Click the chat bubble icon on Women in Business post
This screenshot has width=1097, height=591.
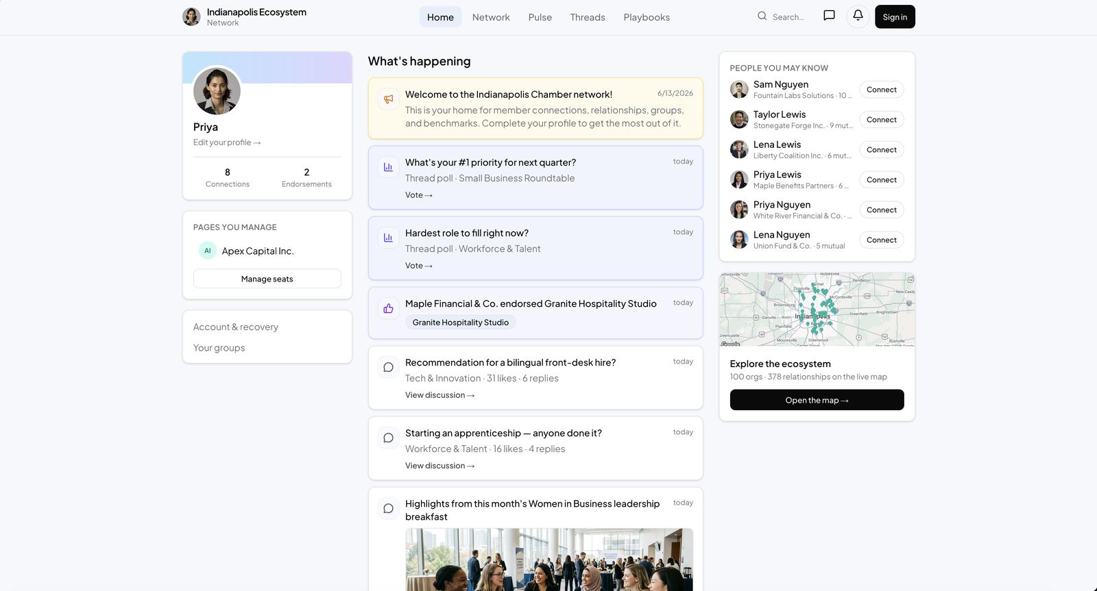pyautogui.click(x=388, y=508)
